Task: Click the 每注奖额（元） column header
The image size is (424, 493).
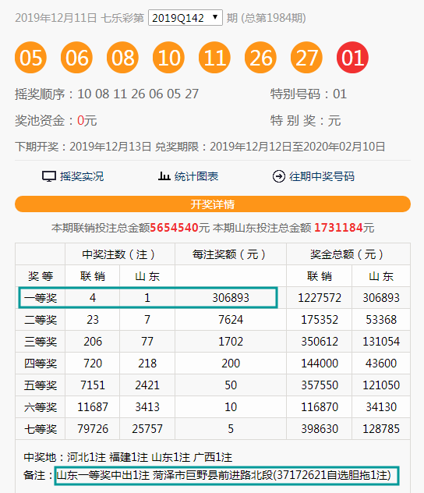Action: pyautogui.click(x=230, y=254)
